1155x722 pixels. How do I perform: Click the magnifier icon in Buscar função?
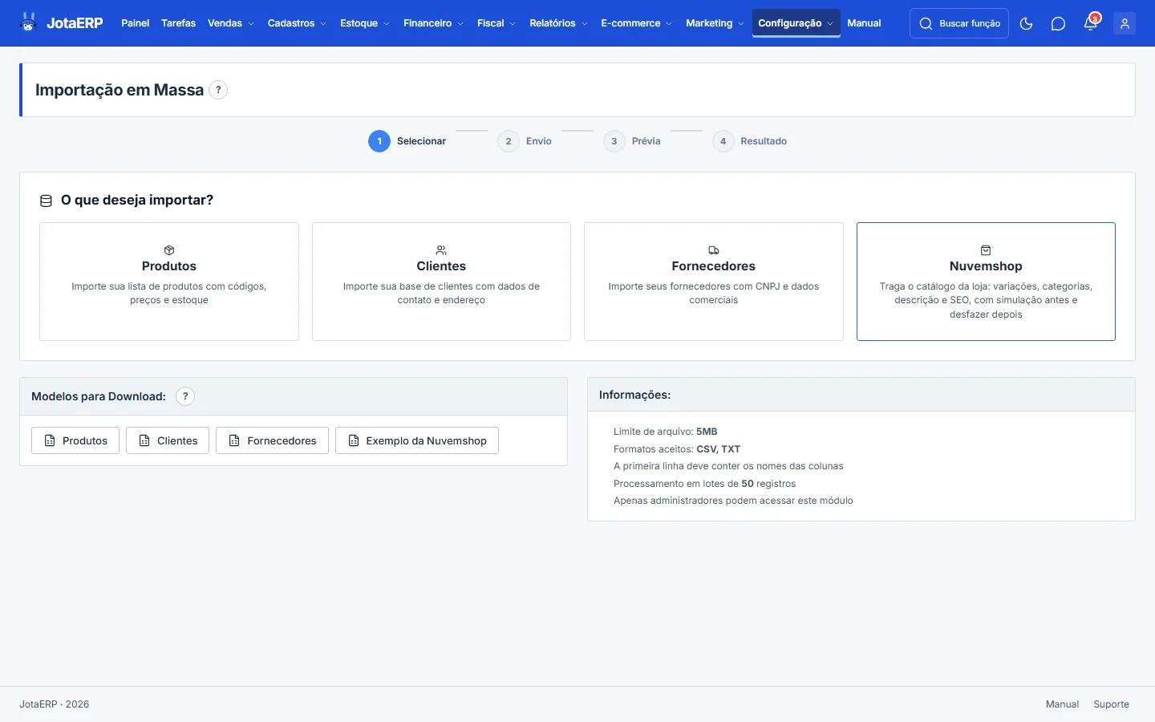[926, 23]
